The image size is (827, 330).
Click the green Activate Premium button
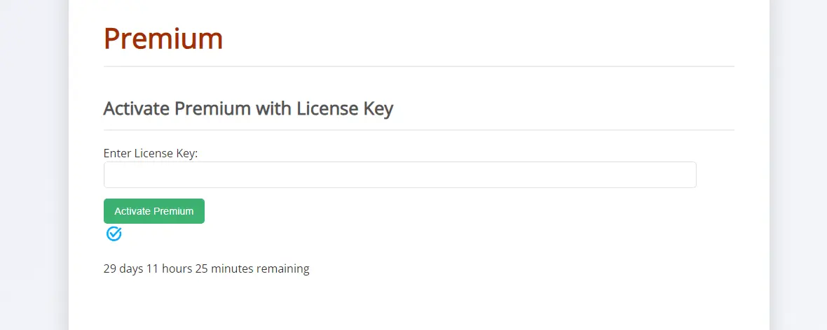pos(154,211)
